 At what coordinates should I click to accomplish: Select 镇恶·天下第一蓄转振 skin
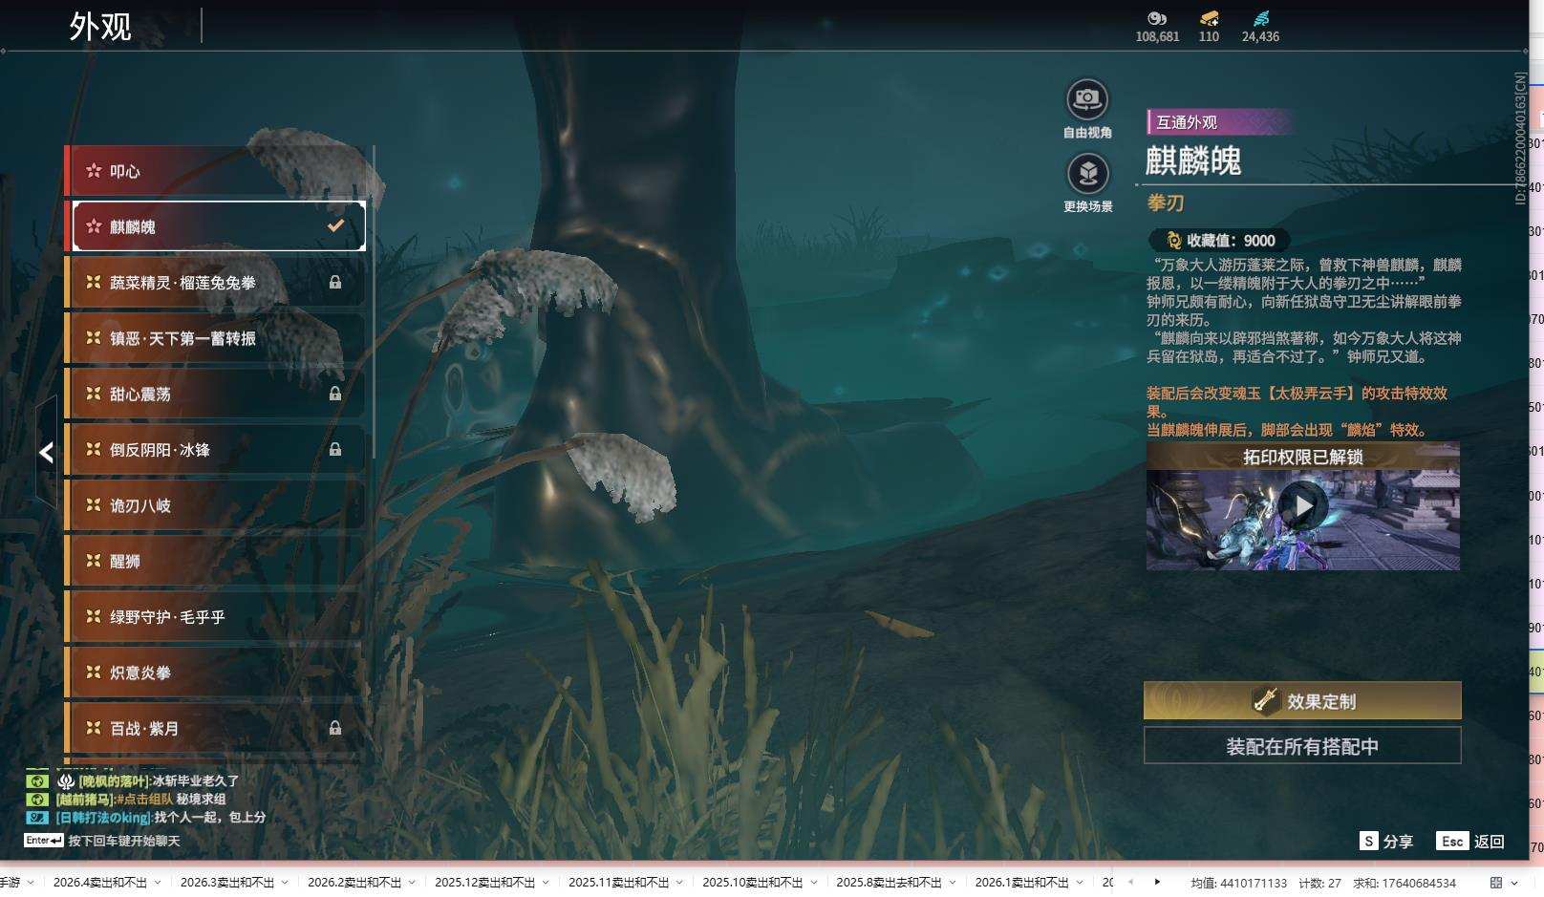215,338
